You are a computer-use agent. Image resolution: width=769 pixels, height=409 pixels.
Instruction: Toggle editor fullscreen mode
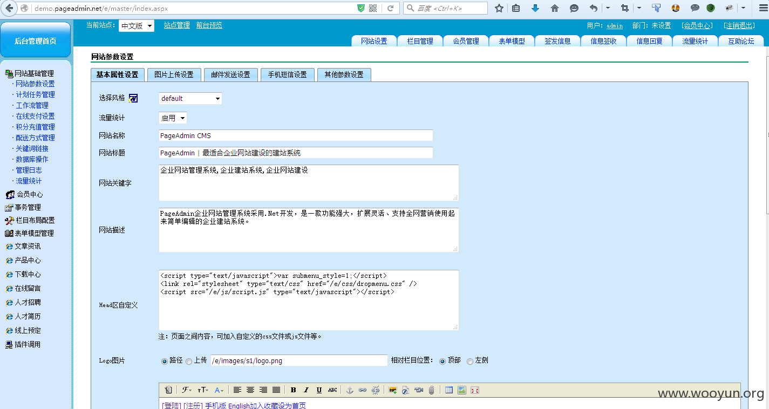pyautogui.click(x=475, y=390)
